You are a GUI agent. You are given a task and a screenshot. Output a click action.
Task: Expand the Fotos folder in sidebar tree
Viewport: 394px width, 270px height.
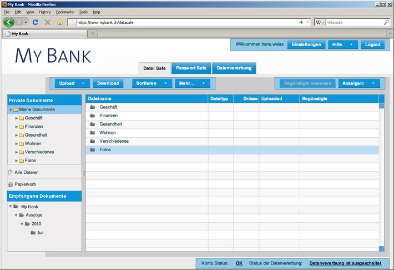coord(17,161)
